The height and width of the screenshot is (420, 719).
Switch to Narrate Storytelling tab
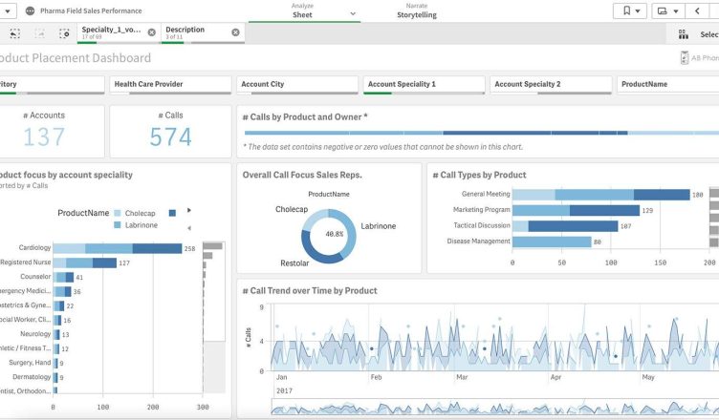[x=415, y=10]
